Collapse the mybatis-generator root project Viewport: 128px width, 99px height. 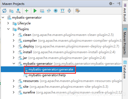(3, 18)
